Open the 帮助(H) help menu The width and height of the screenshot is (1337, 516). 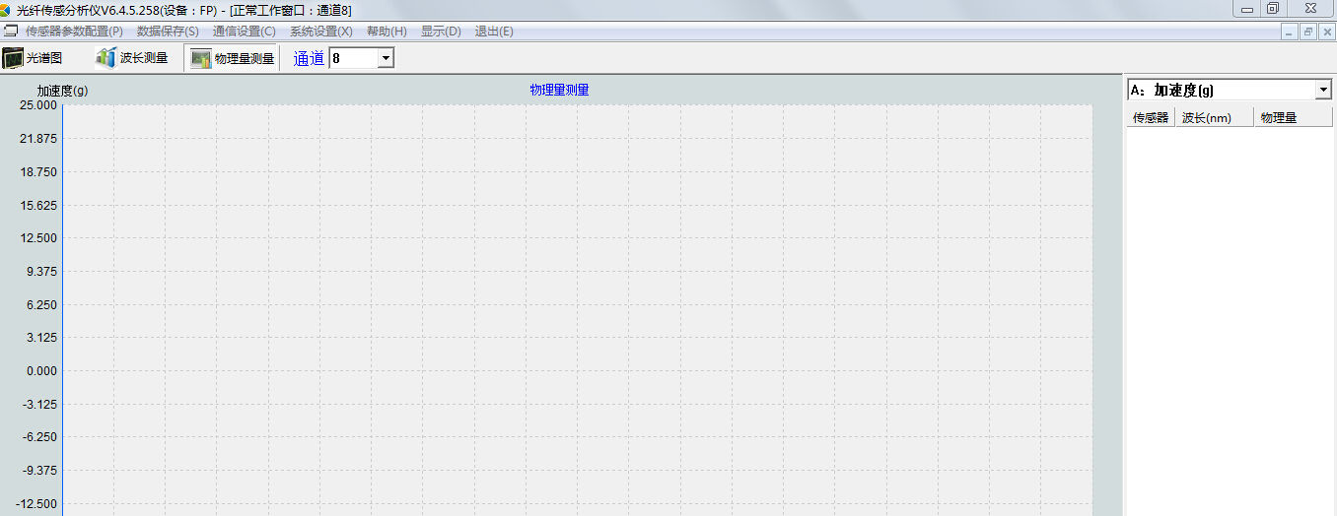(x=387, y=32)
